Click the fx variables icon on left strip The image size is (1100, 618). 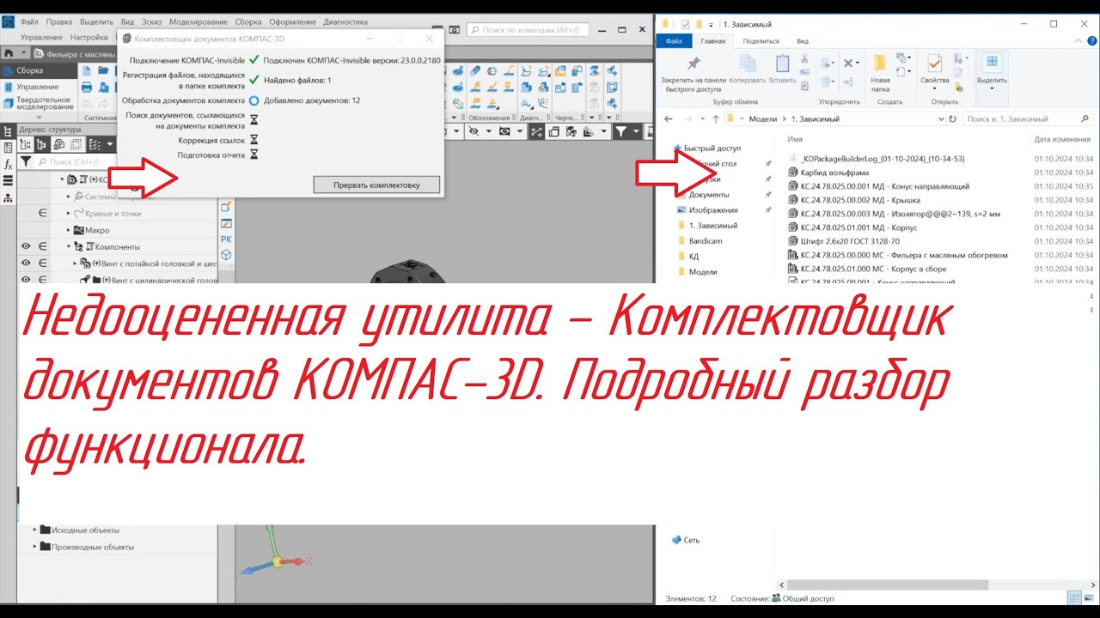click(8, 163)
